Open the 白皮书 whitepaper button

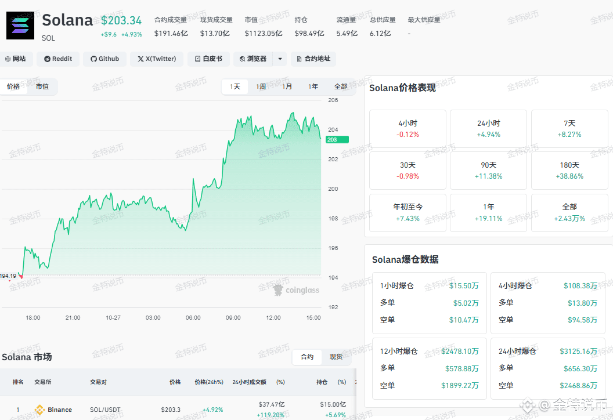point(208,59)
